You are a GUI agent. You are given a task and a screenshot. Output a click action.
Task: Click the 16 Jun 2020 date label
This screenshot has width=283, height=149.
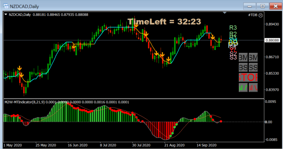tap(78, 145)
